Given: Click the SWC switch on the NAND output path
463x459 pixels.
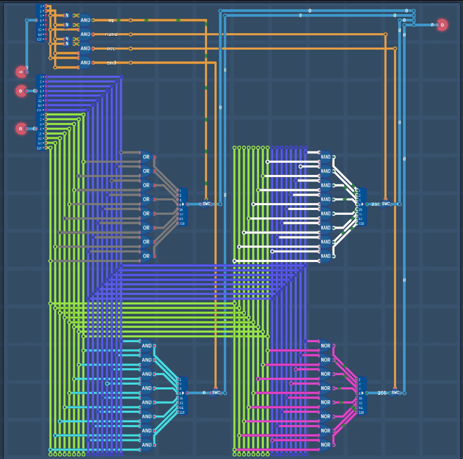Looking at the screenshot, I should click(x=385, y=204).
